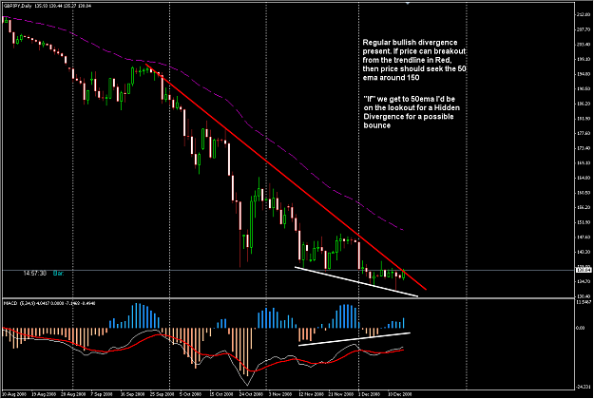The width and height of the screenshot is (594, 399).
Task: Click the 0.00 level on the MACD scale
Action: 581,328
